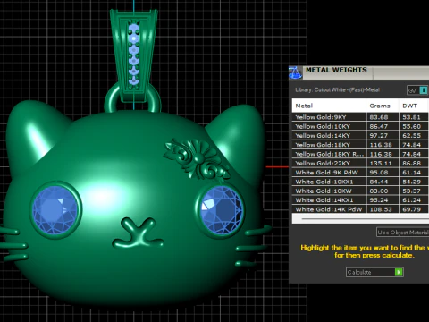The image size is (429, 322).
Task: Select the White Gold:10KW row
Action: click(x=360, y=191)
